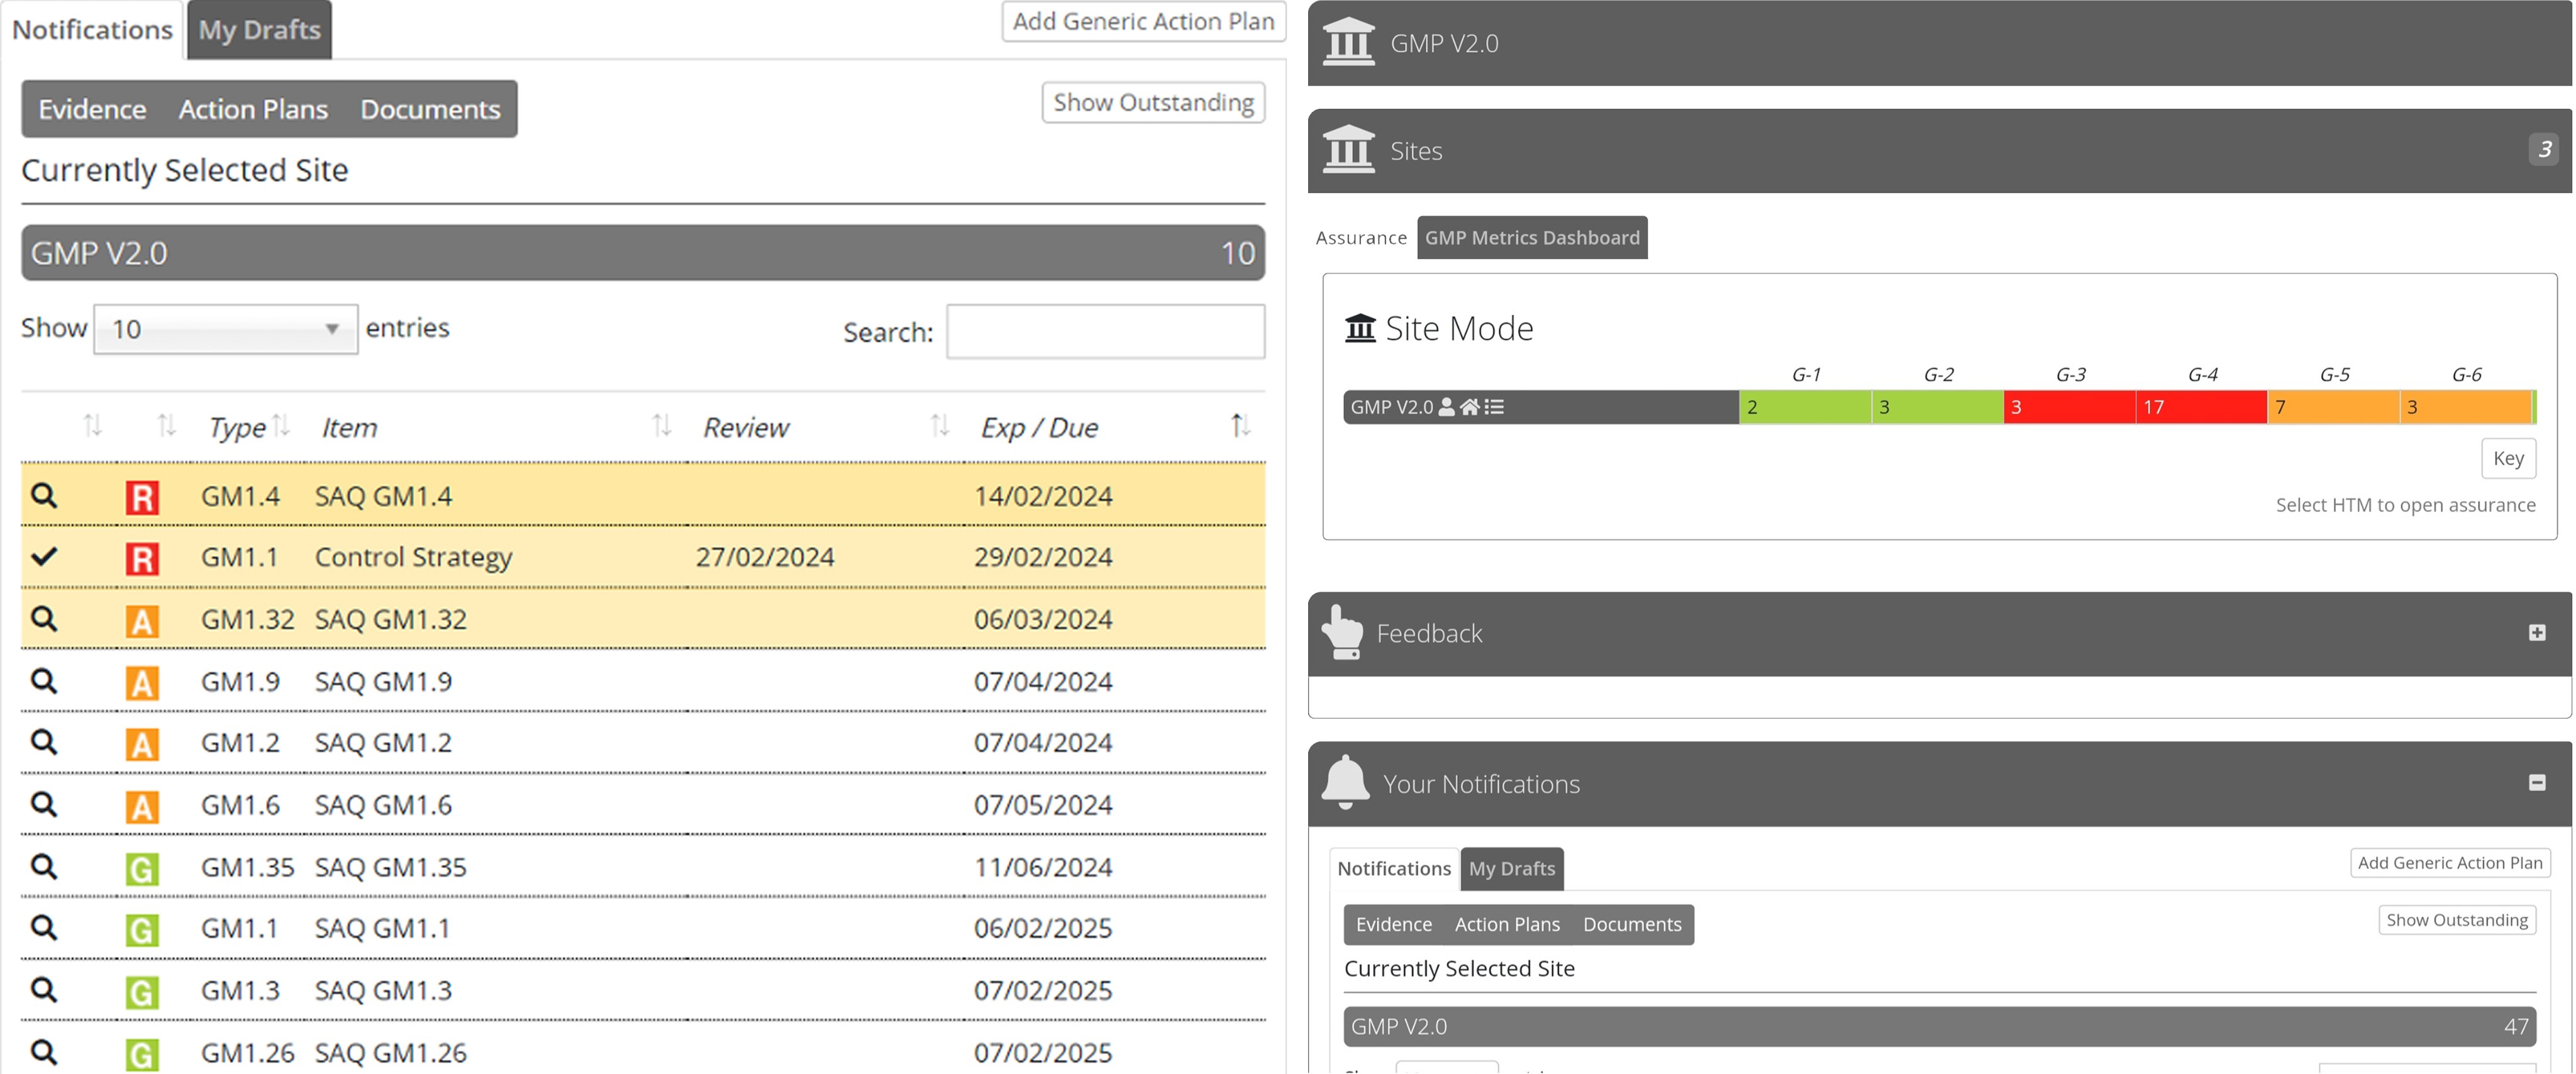Click checkmark icon on Control Strategy row

[x=43, y=556]
